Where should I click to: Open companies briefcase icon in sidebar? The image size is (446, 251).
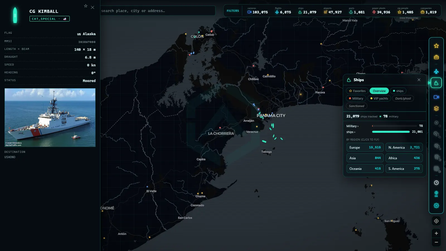[436, 57]
